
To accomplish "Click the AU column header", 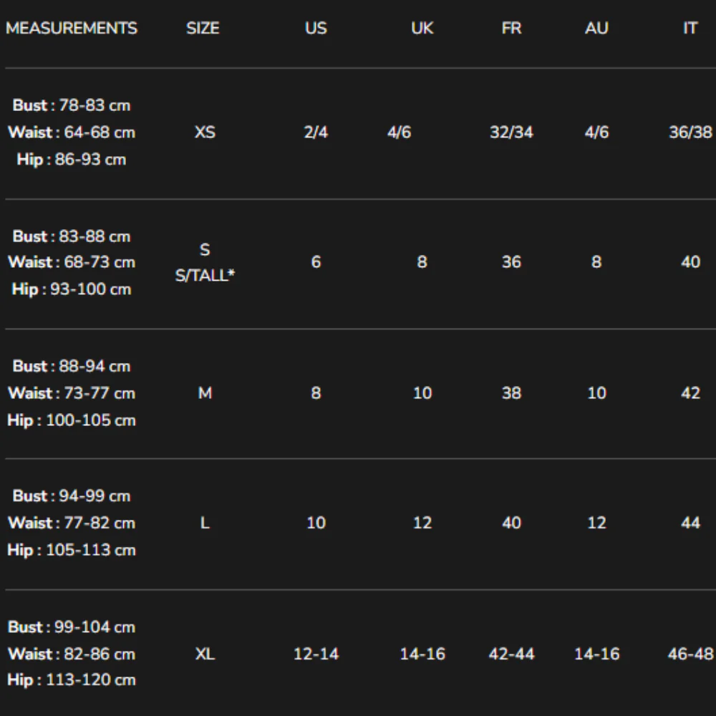I will (x=597, y=29).
